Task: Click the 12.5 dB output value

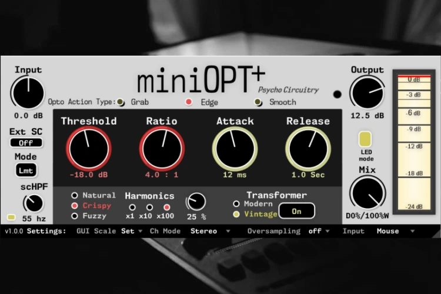Action: click(x=367, y=116)
